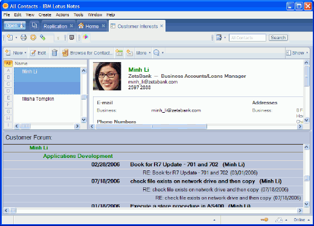The width and height of the screenshot is (314, 226).
Task: Click the printer icon in toolbar
Action: (x=24, y=37)
